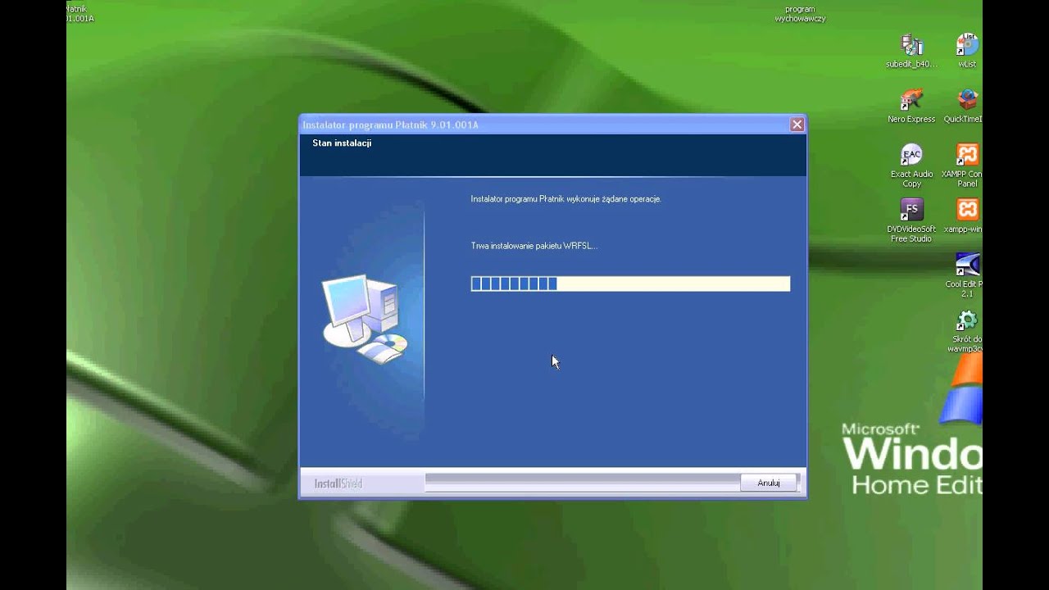
Task: Click 'Trwa instalowanie pakietu WRFSL...' text
Action: [x=534, y=246]
